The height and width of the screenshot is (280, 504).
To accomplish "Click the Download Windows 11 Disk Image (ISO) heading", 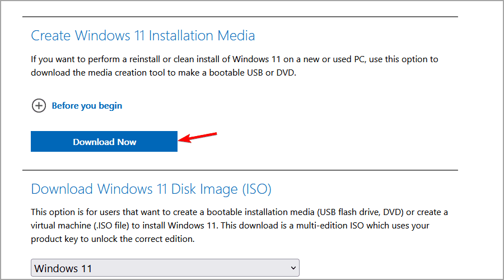I will tap(151, 189).
